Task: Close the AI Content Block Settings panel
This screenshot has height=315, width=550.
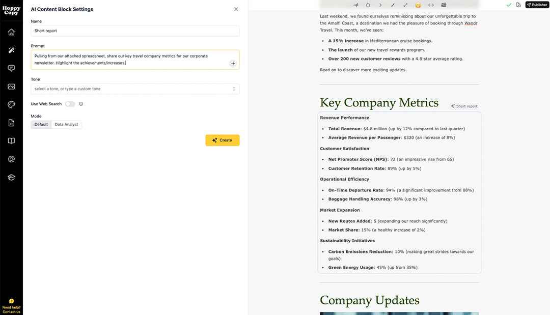Action: [x=236, y=9]
